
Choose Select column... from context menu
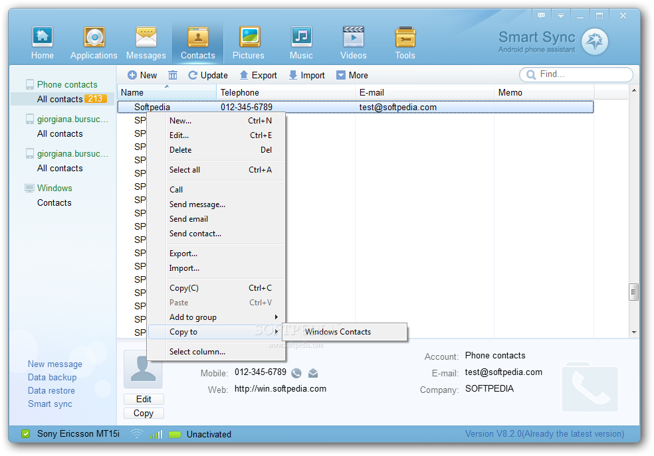coord(216,352)
